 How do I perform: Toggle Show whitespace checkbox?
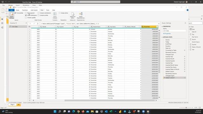click(x=26, y=15)
